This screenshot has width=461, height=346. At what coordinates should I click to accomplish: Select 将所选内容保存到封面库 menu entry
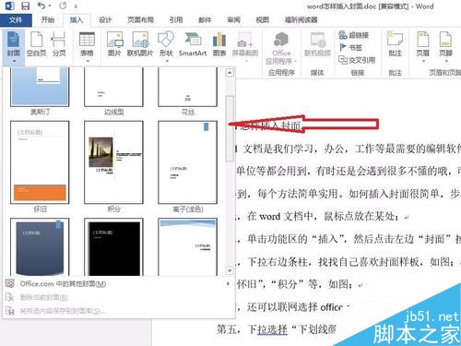pos(118,311)
